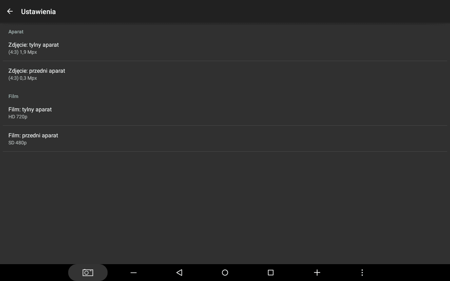Click the (4:3) 1,9 Mpx value
This screenshot has width=450, height=281.
pos(22,52)
